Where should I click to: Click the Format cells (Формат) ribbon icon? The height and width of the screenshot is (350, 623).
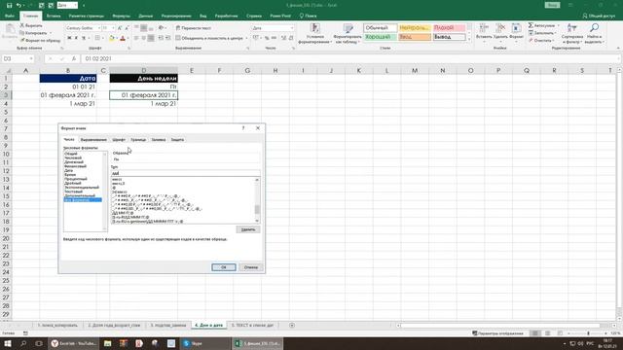click(x=516, y=28)
